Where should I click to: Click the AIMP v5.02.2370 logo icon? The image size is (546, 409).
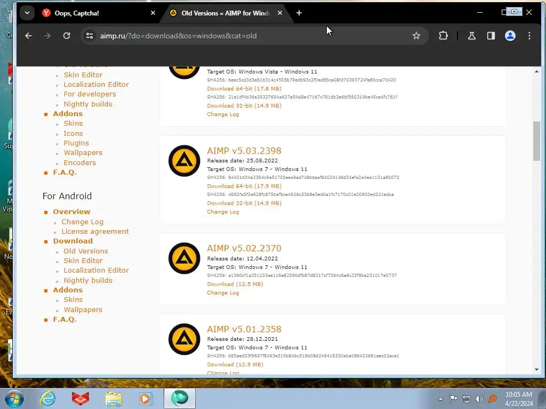point(184,258)
